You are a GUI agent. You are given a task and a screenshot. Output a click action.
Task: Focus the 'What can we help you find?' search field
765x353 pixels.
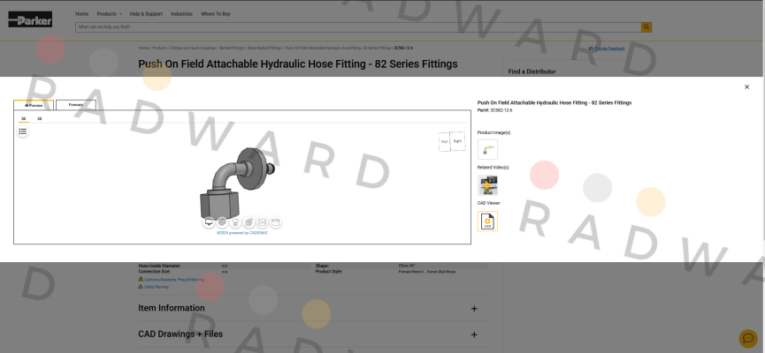(x=358, y=27)
